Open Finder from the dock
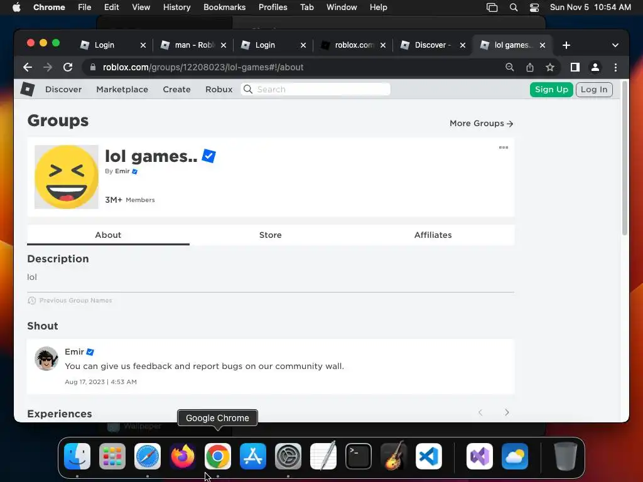This screenshot has width=643, height=482. click(77, 456)
